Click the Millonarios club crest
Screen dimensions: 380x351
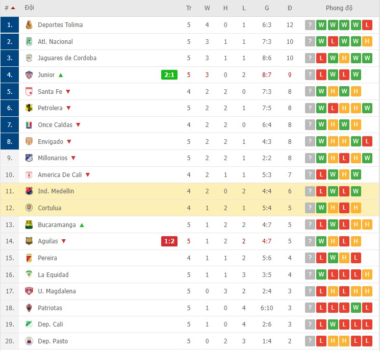29,158
